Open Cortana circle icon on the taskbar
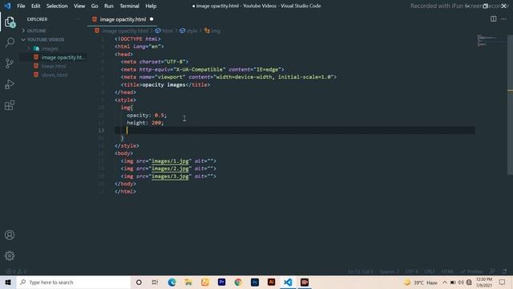Image resolution: width=513 pixels, height=289 pixels. click(x=139, y=283)
